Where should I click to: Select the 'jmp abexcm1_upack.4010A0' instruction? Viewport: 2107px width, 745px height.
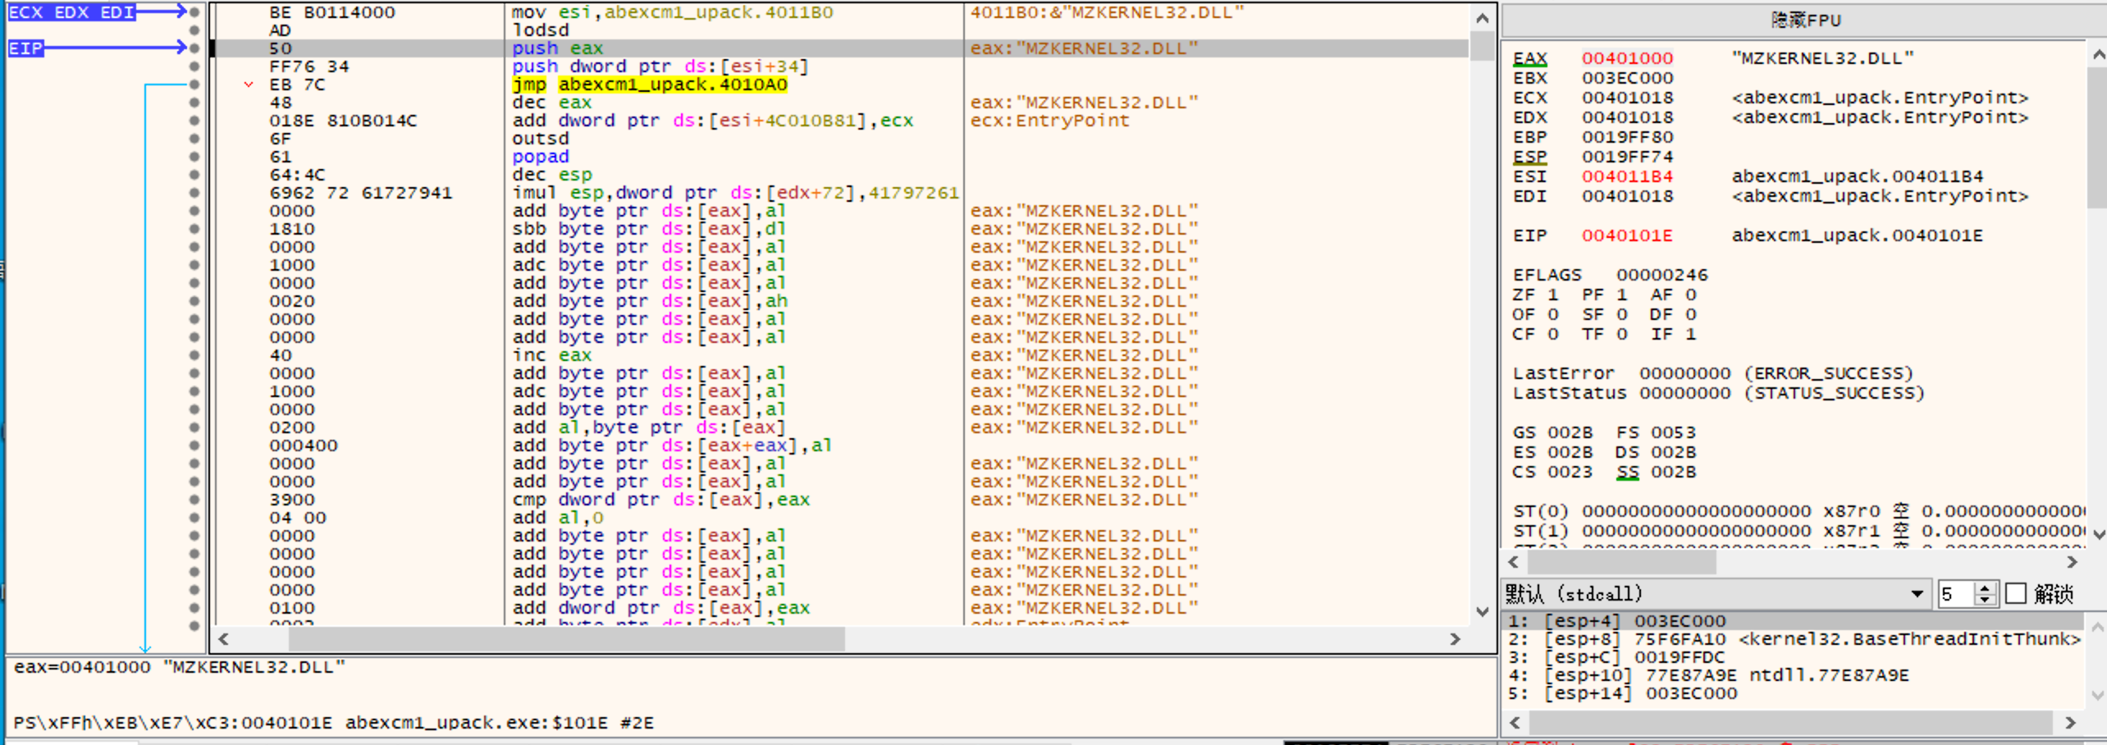point(649,85)
